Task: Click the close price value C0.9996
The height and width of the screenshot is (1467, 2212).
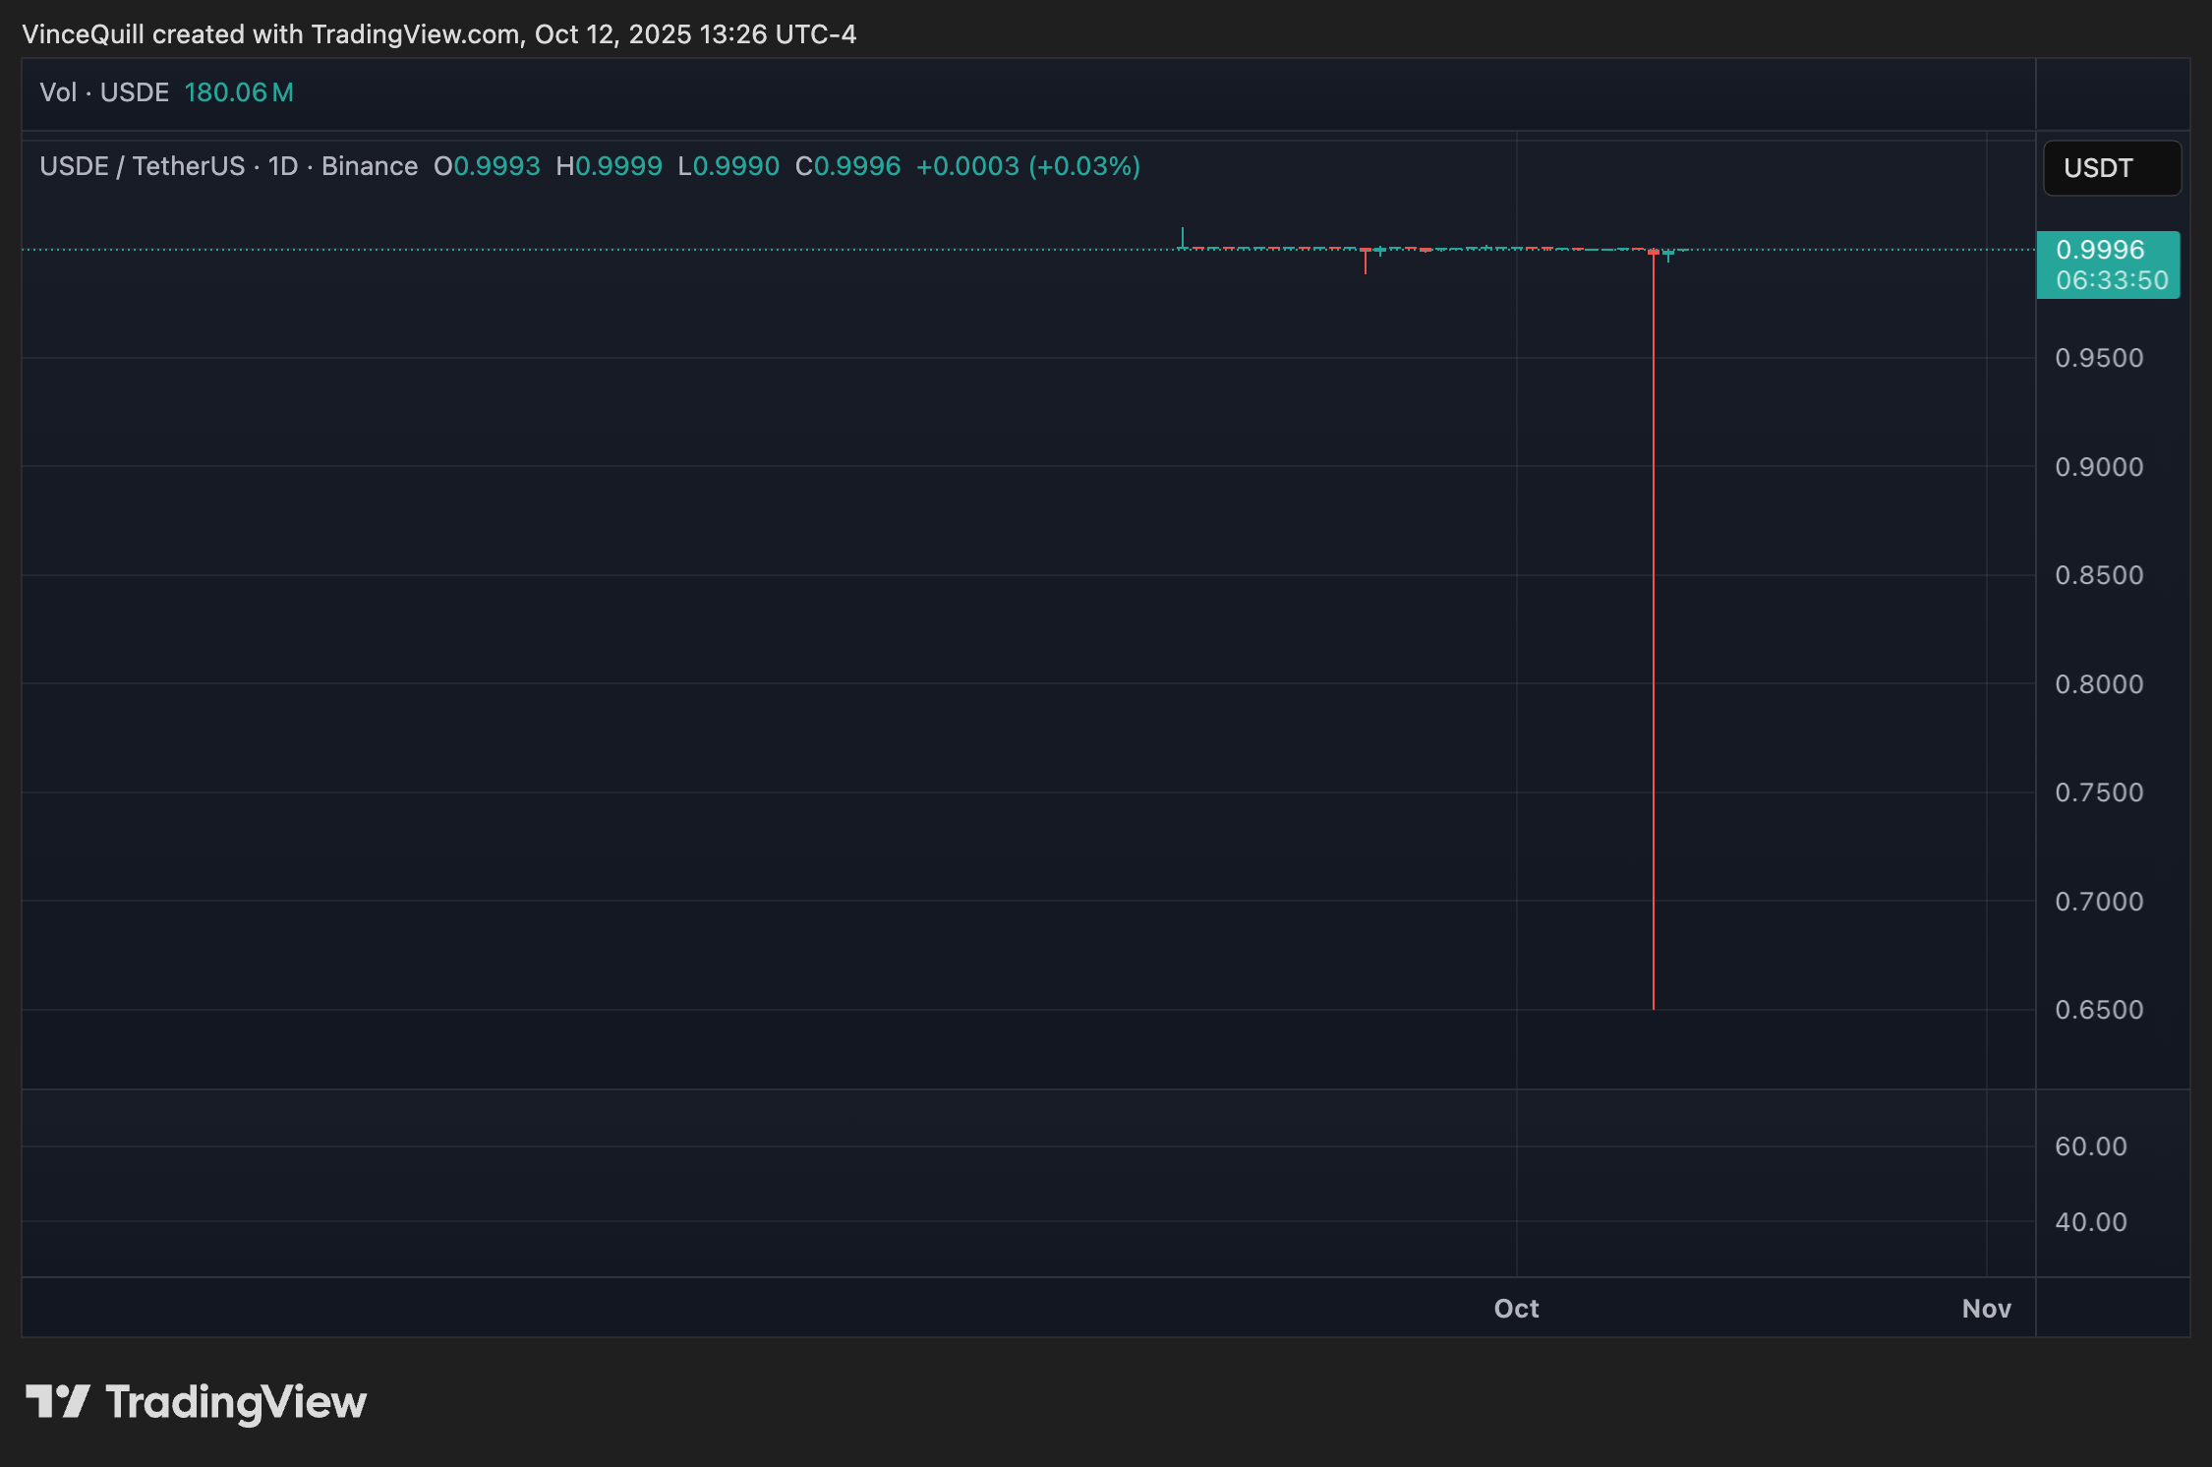Action: point(849,167)
